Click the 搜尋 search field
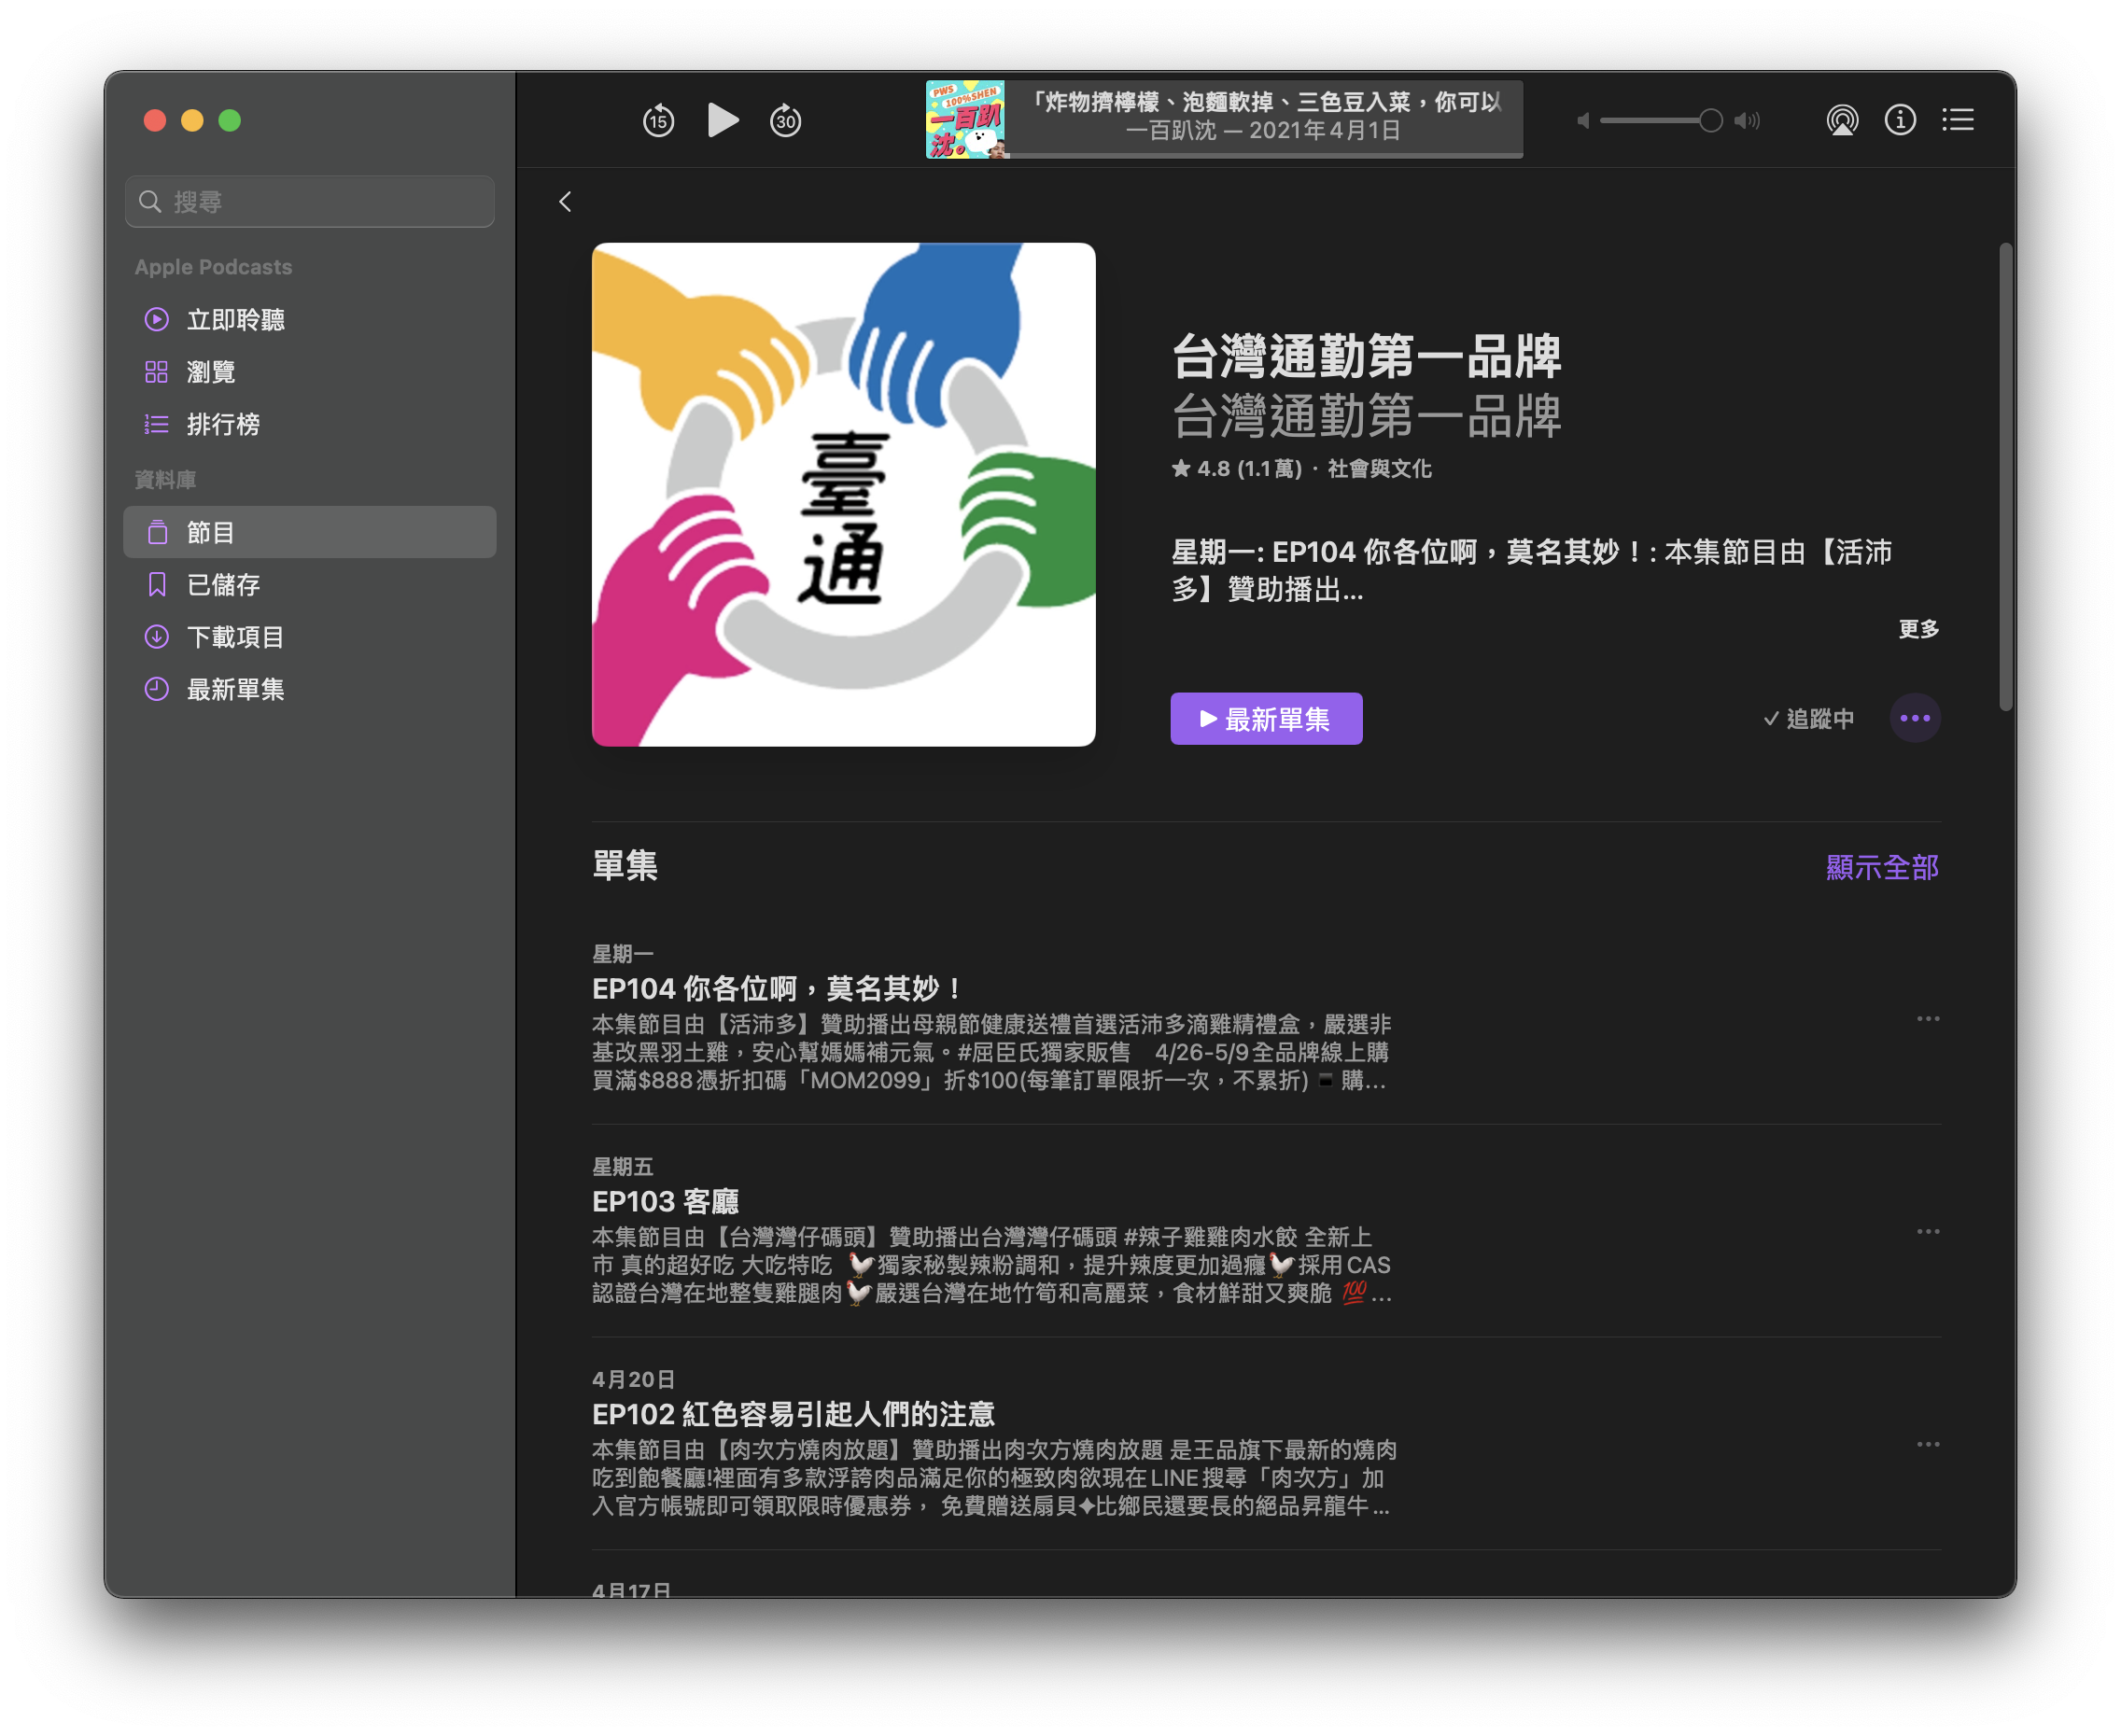 coord(309,200)
